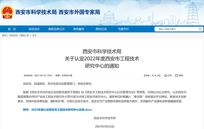This screenshot has width=204, height=129.
Task: Click the site title 西安市科学技术局
Action: click(x=36, y=12)
